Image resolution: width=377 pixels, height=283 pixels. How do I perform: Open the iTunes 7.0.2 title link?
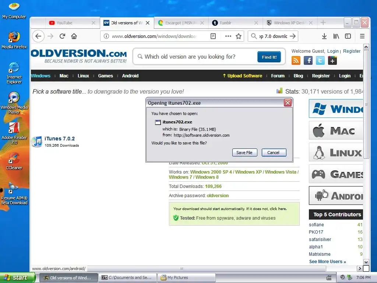[60, 139]
